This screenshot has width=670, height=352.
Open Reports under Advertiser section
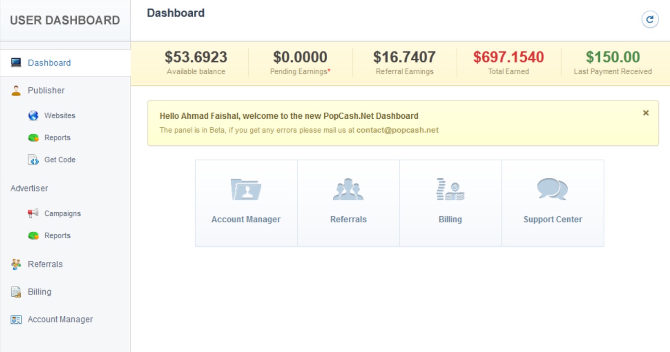click(57, 236)
